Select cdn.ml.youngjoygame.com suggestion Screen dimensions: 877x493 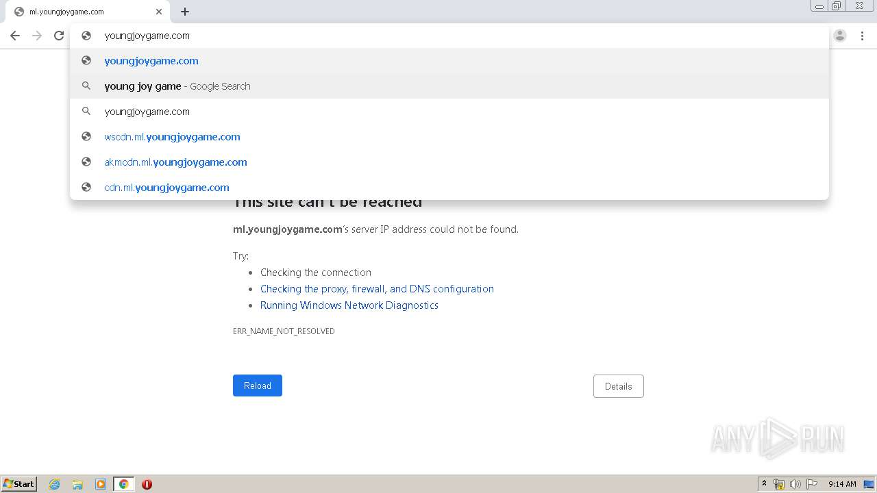click(449, 188)
